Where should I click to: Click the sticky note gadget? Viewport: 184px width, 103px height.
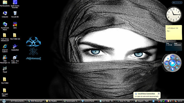tap(174, 32)
